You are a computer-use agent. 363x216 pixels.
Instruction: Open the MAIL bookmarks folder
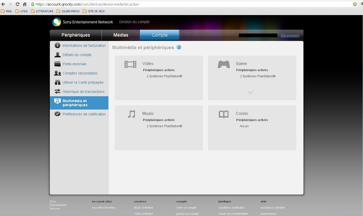(x=7, y=11)
